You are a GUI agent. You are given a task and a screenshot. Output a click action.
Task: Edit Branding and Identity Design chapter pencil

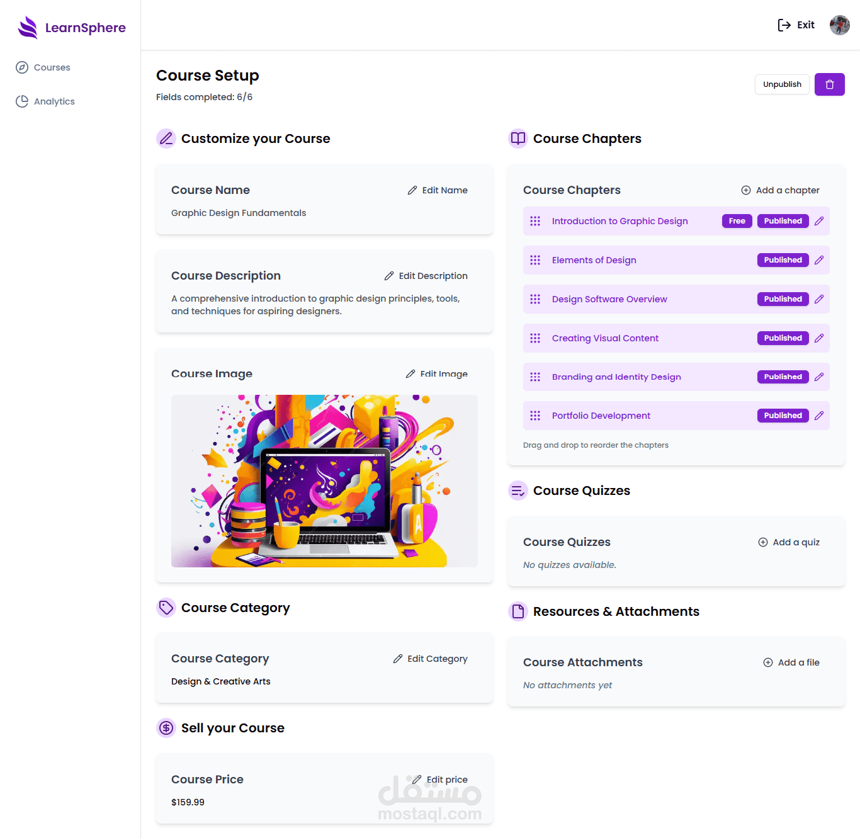[x=819, y=377]
